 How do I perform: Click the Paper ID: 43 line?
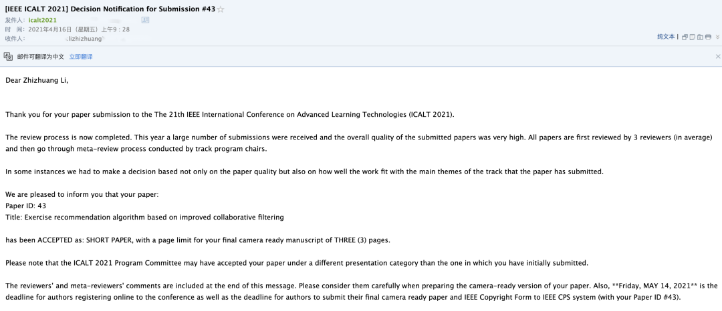26,206
